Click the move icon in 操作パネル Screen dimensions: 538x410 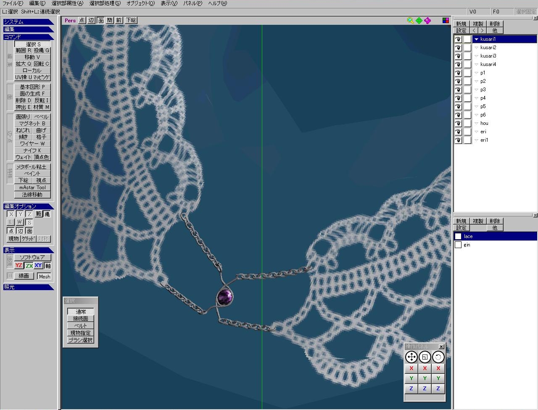click(411, 357)
